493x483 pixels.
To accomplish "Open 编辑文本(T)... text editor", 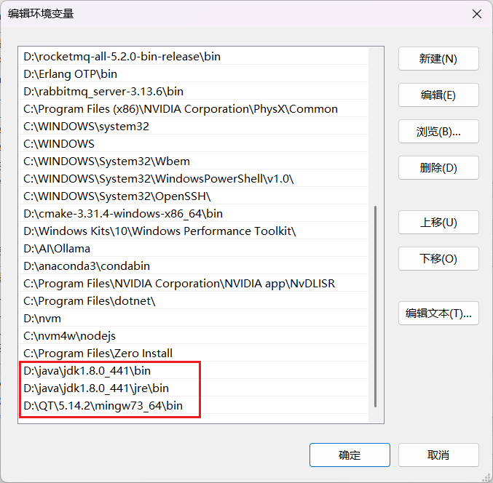I will click(438, 313).
